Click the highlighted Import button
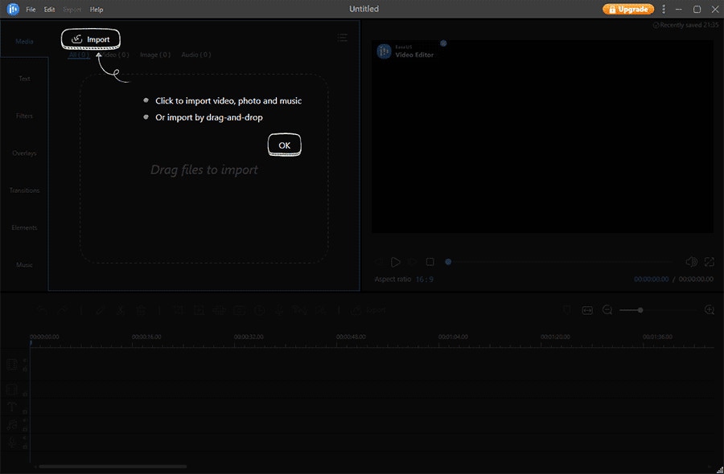 (91, 39)
